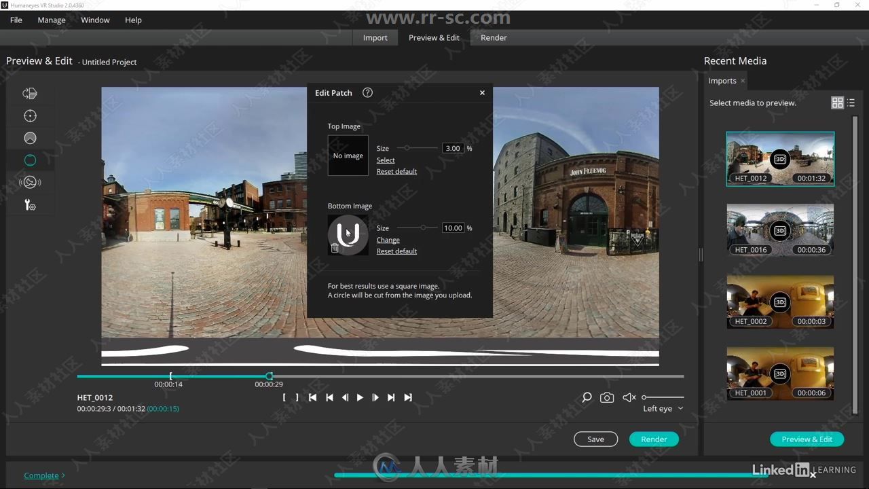Image resolution: width=869 pixels, height=489 pixels.
Task: Click the bottom image size field 10.00
Action: [453, 228]
